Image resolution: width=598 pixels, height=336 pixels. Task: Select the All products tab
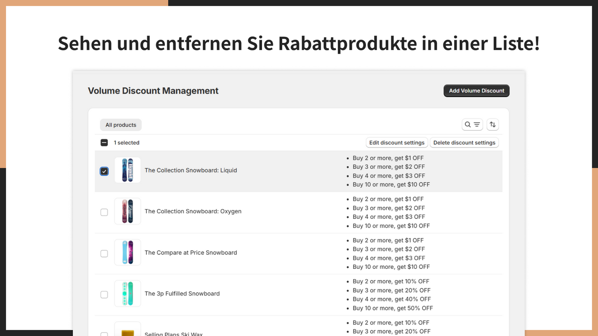point(121,125)
